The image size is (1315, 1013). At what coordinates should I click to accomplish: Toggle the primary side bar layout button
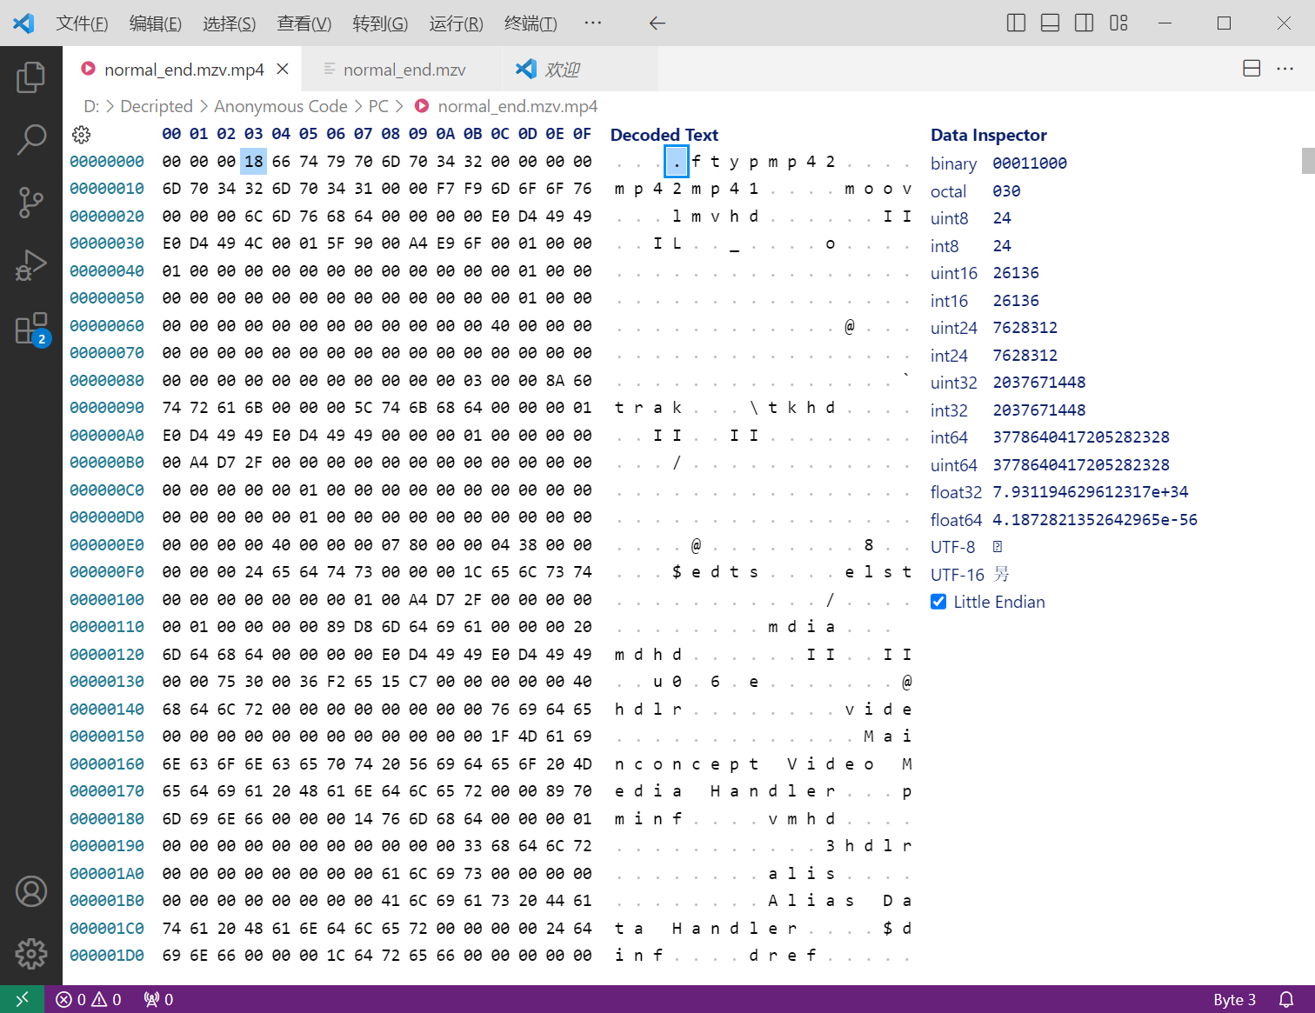(x=1016, y=23)
